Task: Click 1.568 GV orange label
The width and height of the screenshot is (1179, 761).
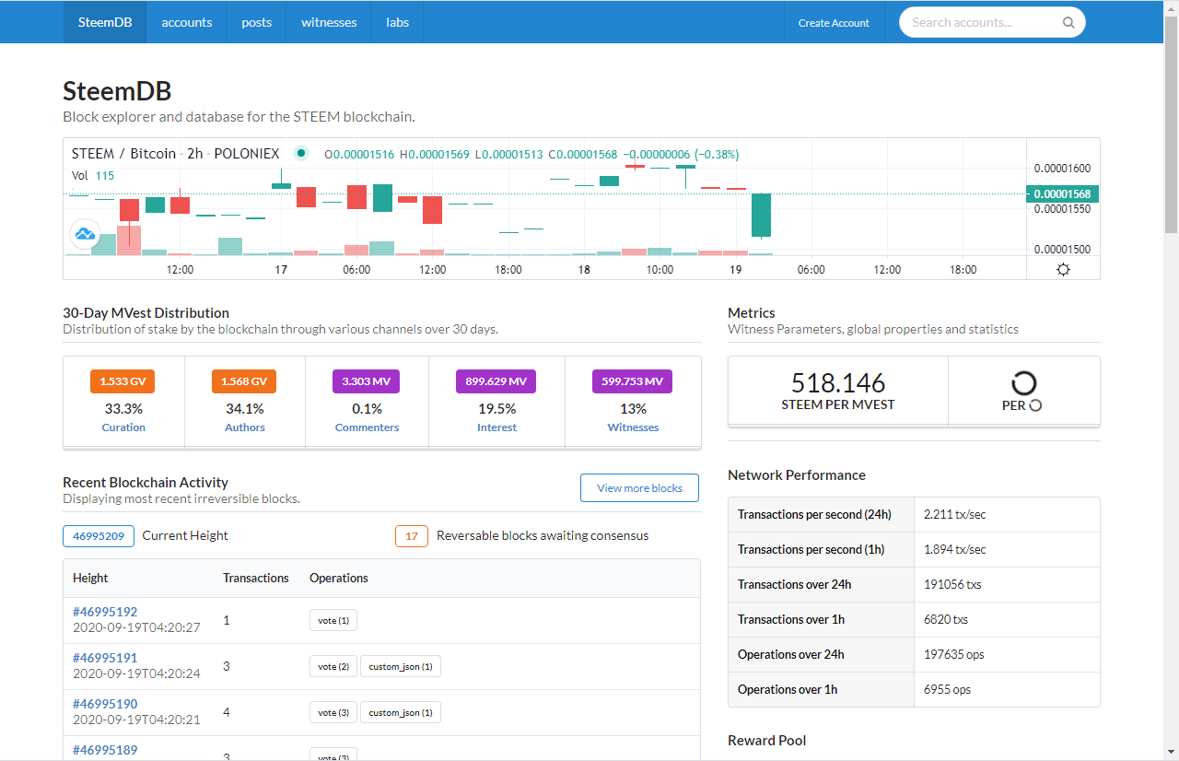Action: click(244, 381)
